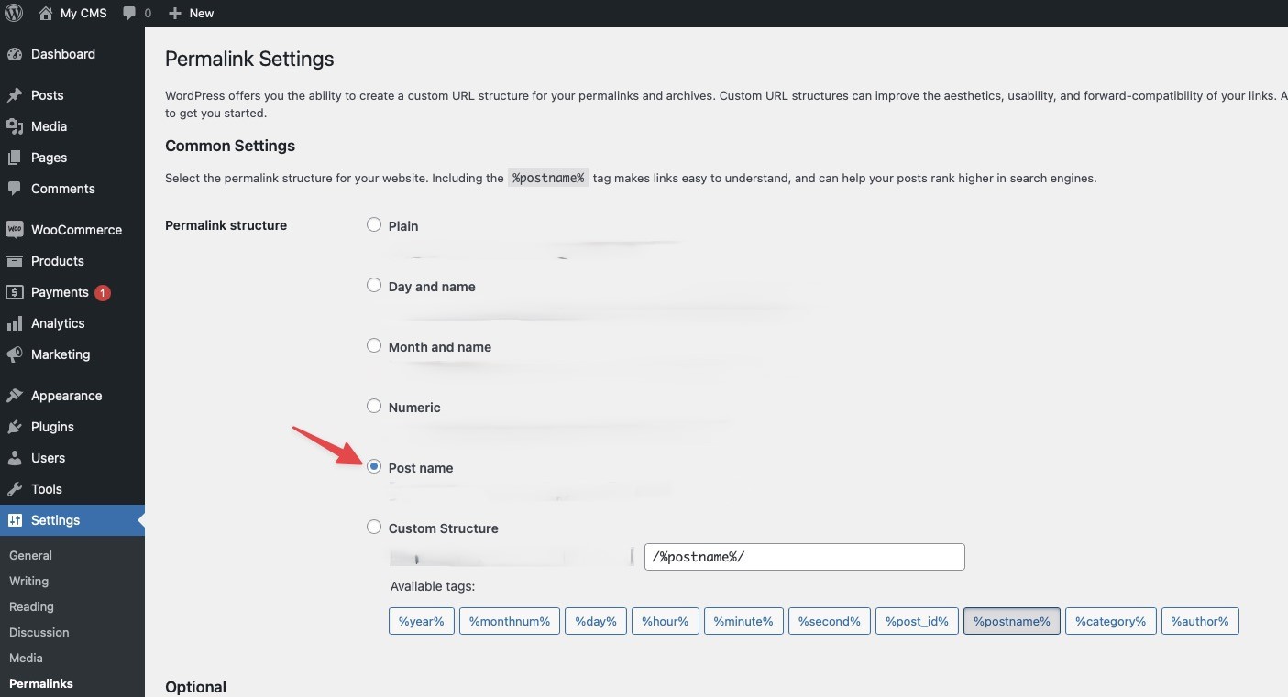The width and height of the screenshot is (1288, 697).
Task: Click the WordPress logo in the admin bar
Action: 14,13
